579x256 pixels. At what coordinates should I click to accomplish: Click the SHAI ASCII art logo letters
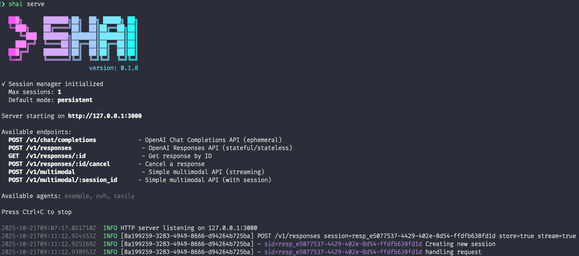coord(90,38)
